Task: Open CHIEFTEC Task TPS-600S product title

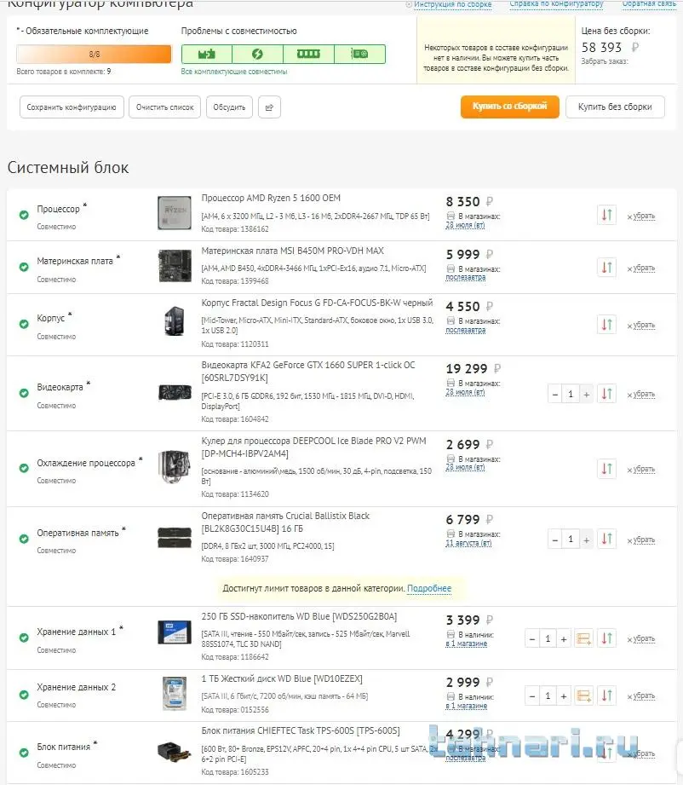Action: 301,730
